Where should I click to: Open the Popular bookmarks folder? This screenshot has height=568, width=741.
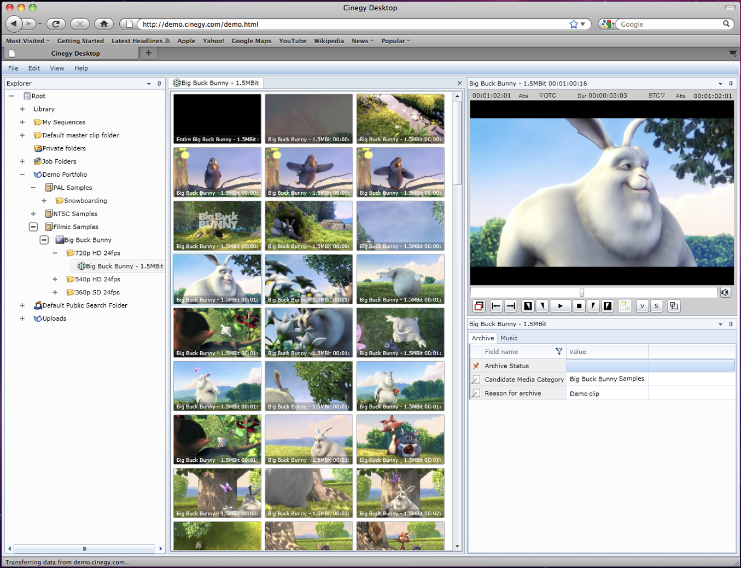tap(395, 41)
